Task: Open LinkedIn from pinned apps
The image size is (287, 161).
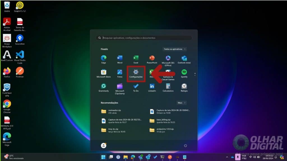Action: (x=152, y=87)
